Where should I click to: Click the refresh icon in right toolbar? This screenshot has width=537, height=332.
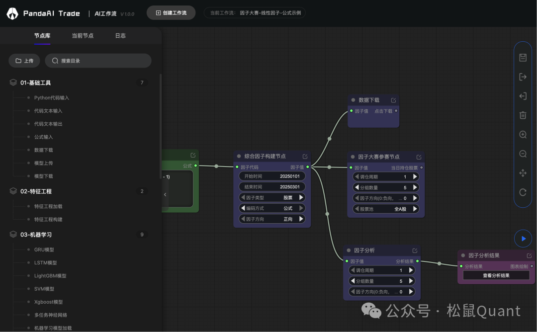pyautogui.click(x=523, y=192)
